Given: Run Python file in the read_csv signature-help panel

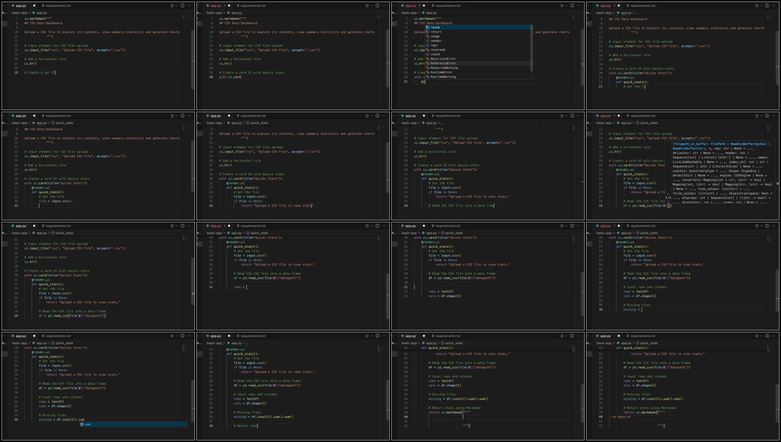Looking at the screenshot, I should tap(757, 116).
